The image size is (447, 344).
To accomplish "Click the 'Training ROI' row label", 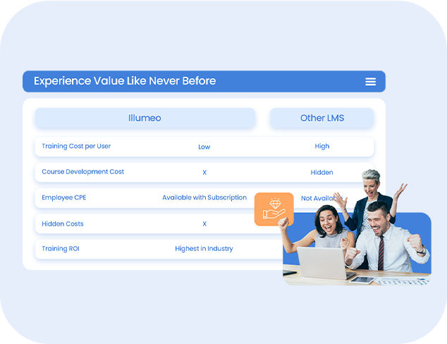I will coord(61,249).
